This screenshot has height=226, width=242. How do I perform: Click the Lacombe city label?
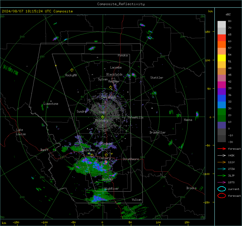pyautogui.click(x=116, y=67)
